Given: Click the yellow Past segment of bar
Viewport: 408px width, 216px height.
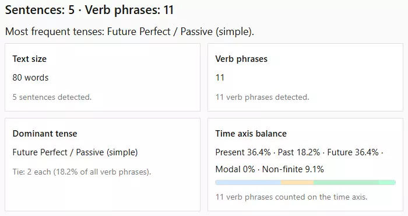Looking at the screenshot, I should [x=297, y=182].
